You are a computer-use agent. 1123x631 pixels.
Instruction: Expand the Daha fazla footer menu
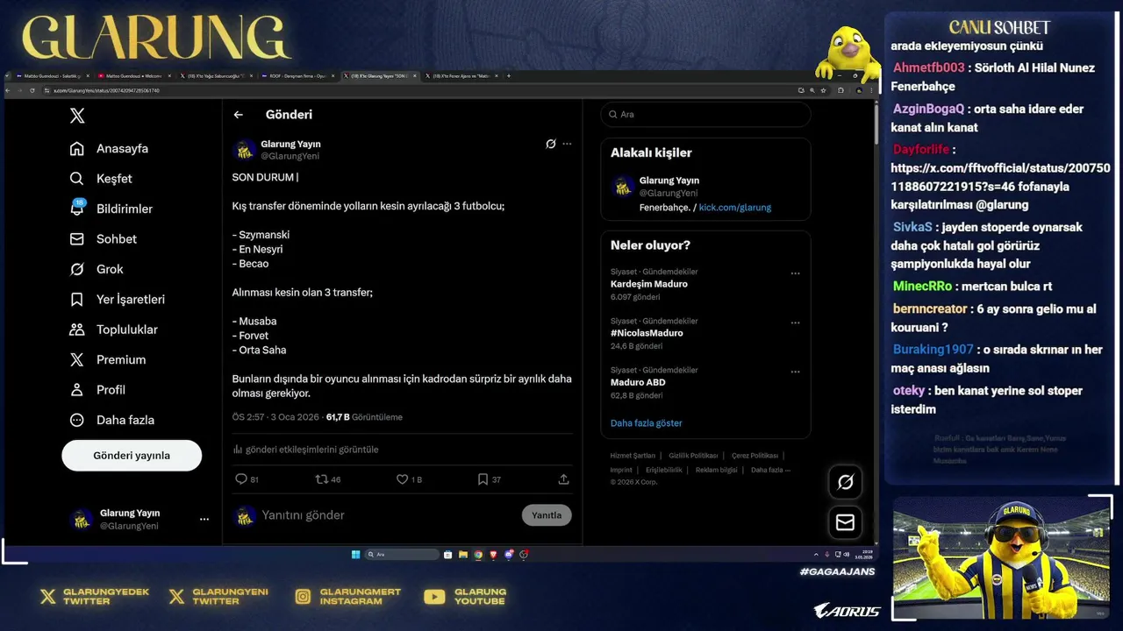coord(770,470)
